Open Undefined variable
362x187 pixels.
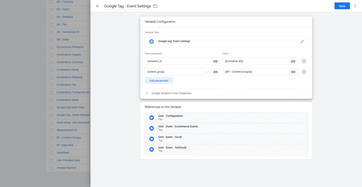pyautogui.click(x=63, y=153)
